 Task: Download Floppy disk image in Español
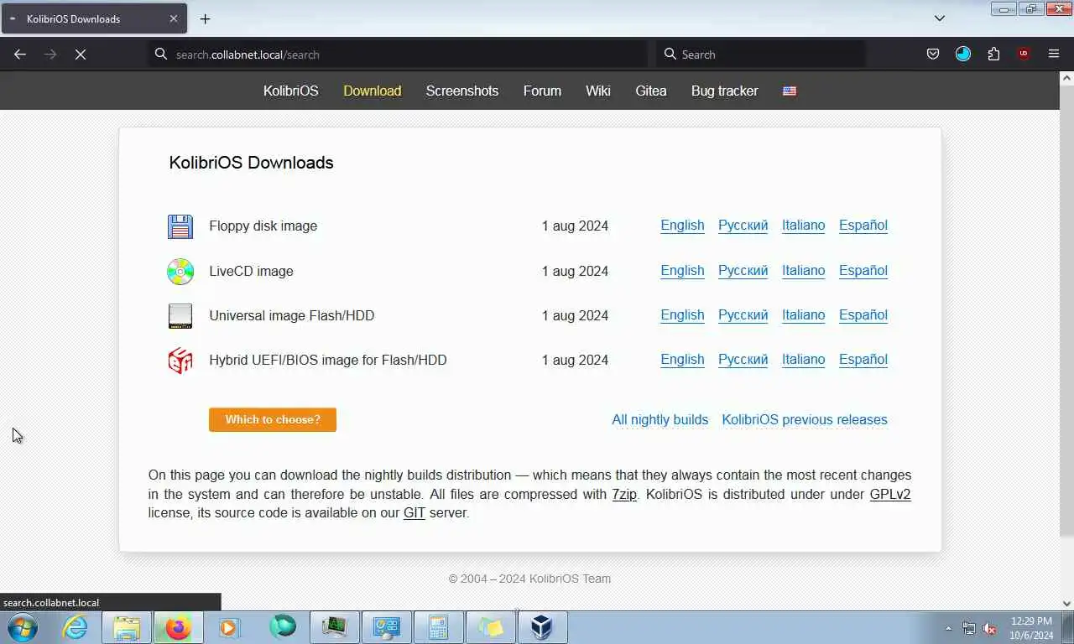[x=863, y=226]
